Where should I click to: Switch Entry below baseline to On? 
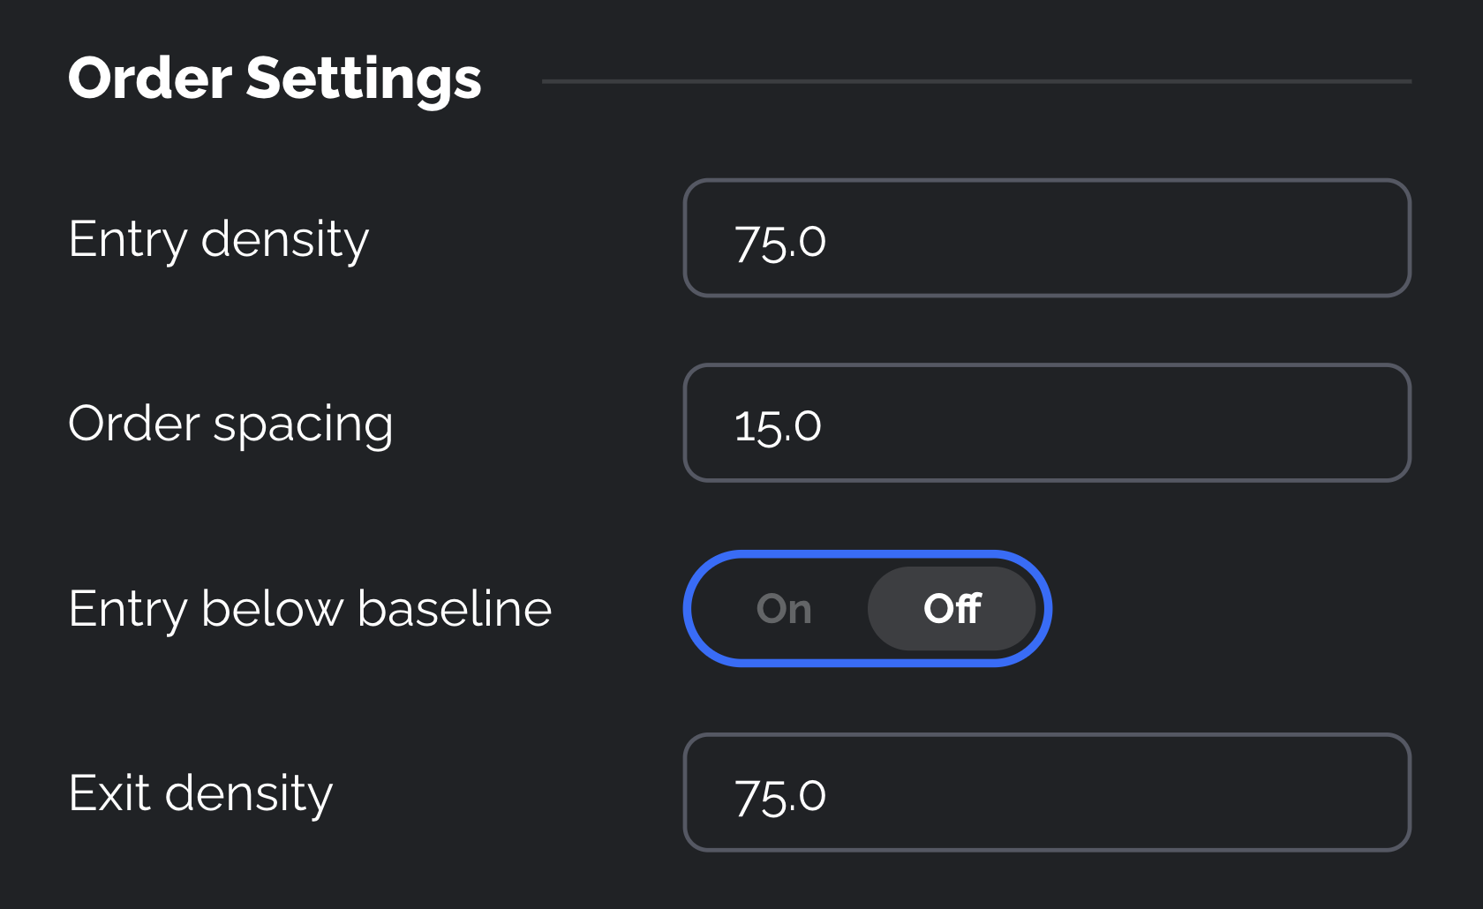(784, 609)
